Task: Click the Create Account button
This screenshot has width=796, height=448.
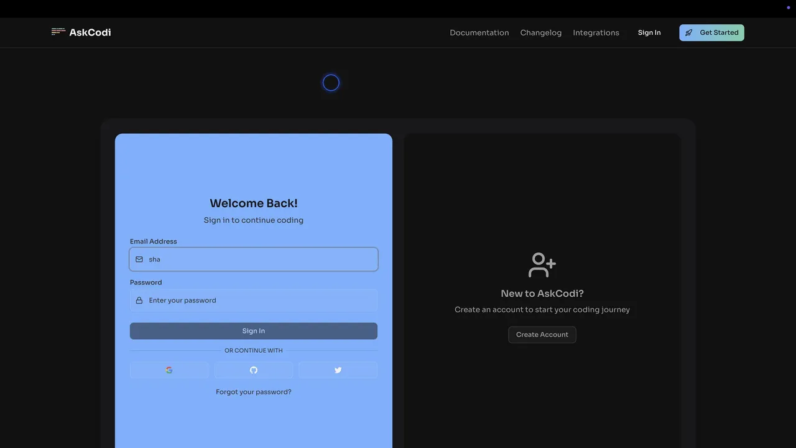Action: (542, 335)
